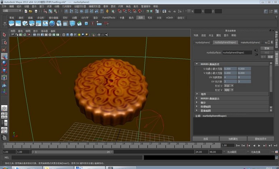Click the four-view layout icon
The height and width of the screenshot is (169, 279).
[x=4, y=115]
